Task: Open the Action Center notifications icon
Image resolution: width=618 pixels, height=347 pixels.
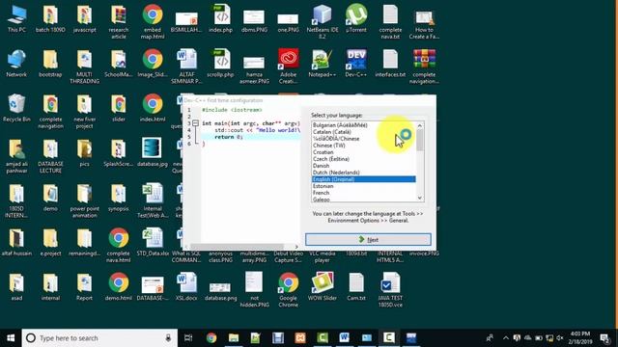Action: pos(604,338)
